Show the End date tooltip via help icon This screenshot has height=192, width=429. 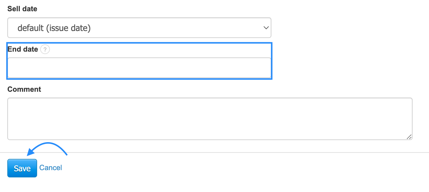click(x=45, y=49)
